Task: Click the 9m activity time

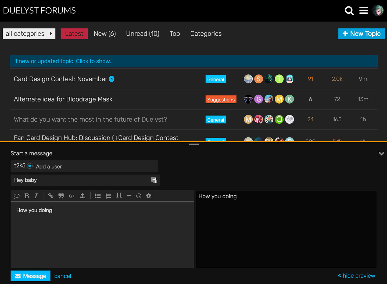Action: click(x=363, y=79)
